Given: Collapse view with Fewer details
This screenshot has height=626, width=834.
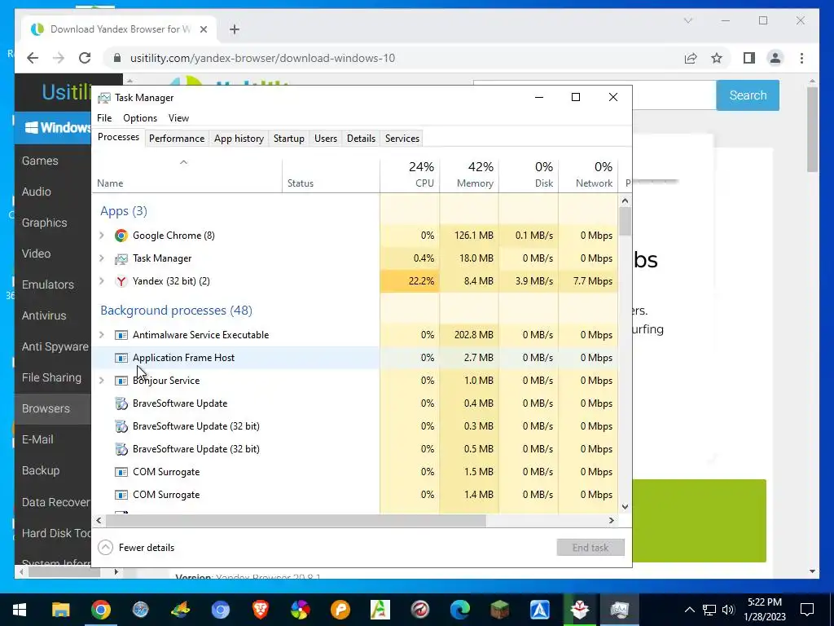Looking at the screenshot, I should tap(136, 547).
